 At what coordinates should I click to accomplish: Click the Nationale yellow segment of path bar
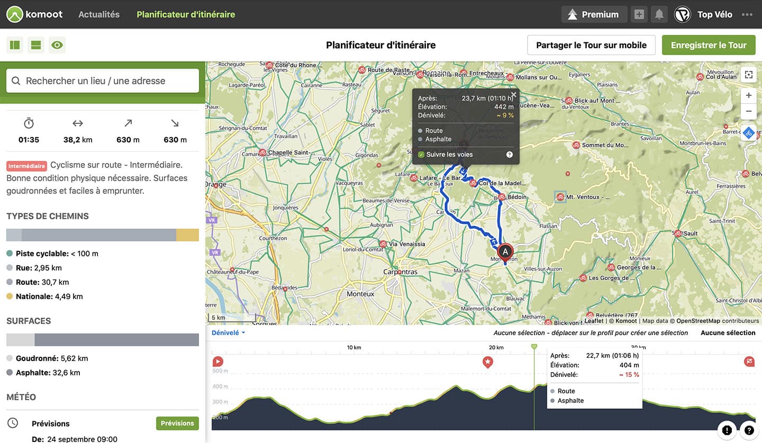187,235
